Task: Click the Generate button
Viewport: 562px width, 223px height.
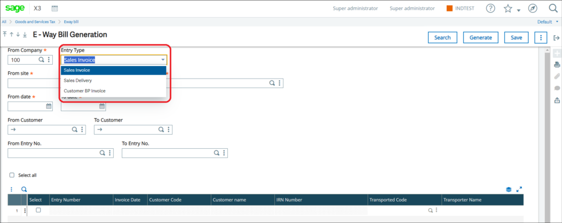Action: pyautogui.click(x=481, y=38)
